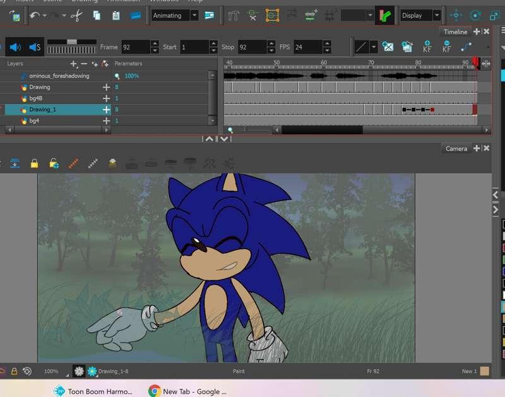Click the blue download layer icon in Camera toolbar
This screenshot has height=397, width=505.
click(x=15, y=163)
